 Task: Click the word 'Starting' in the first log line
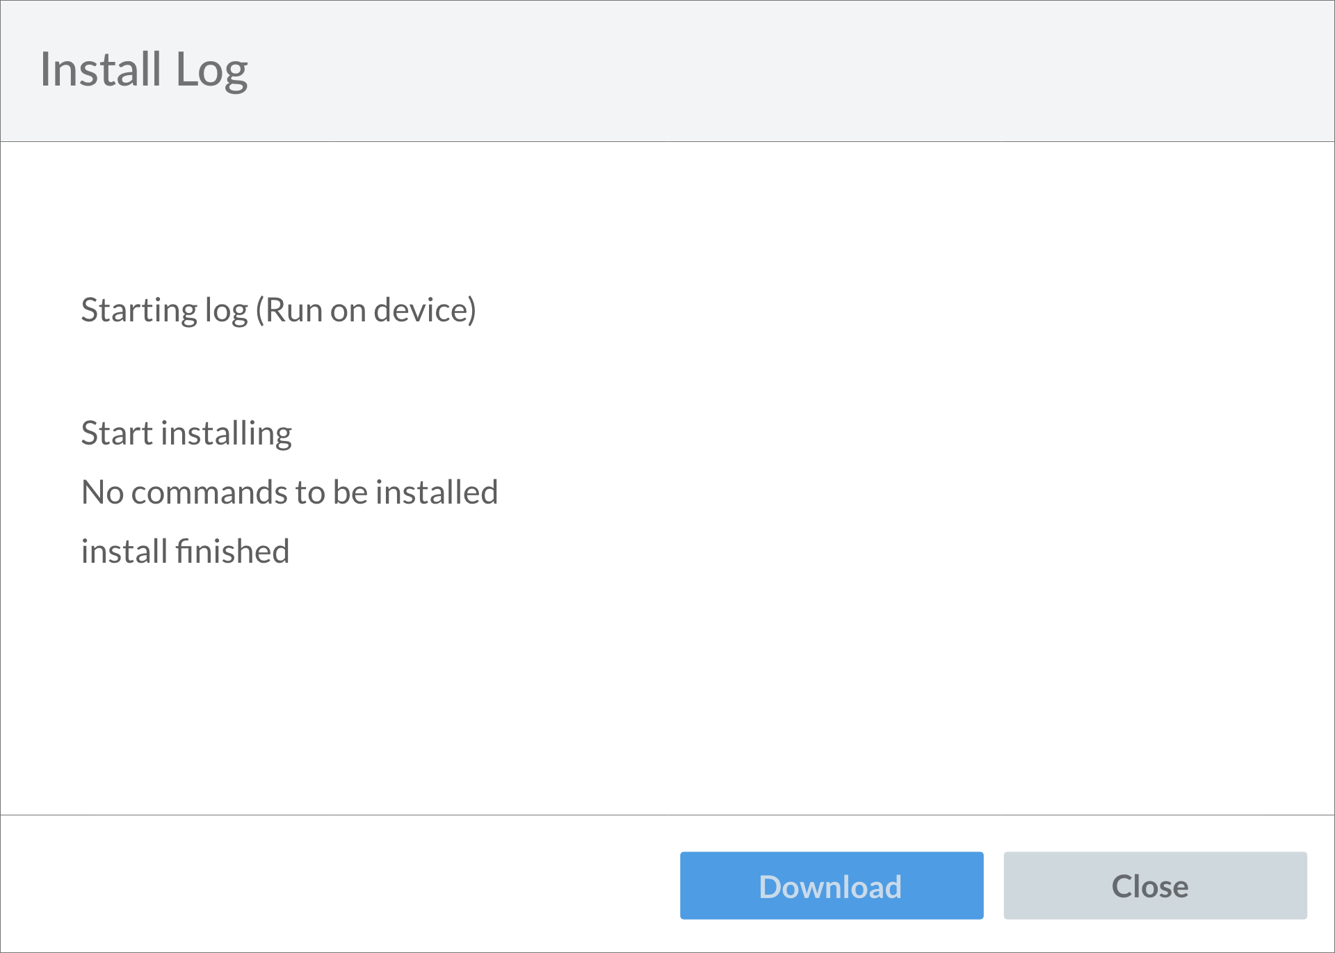pos(139,310)
